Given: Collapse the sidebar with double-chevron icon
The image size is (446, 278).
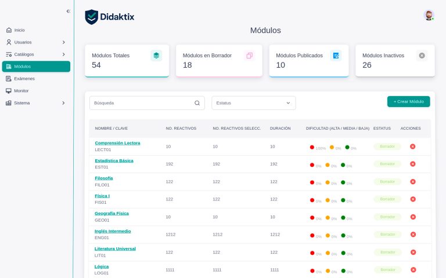Looking at the screenshot, I should coord(68,11).
